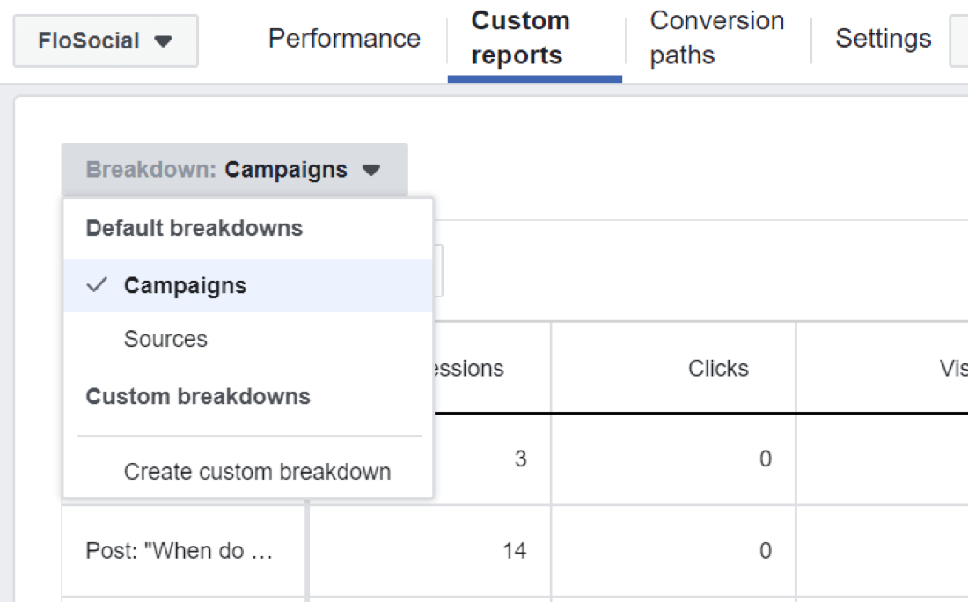Click the Clicks column header

717,368
